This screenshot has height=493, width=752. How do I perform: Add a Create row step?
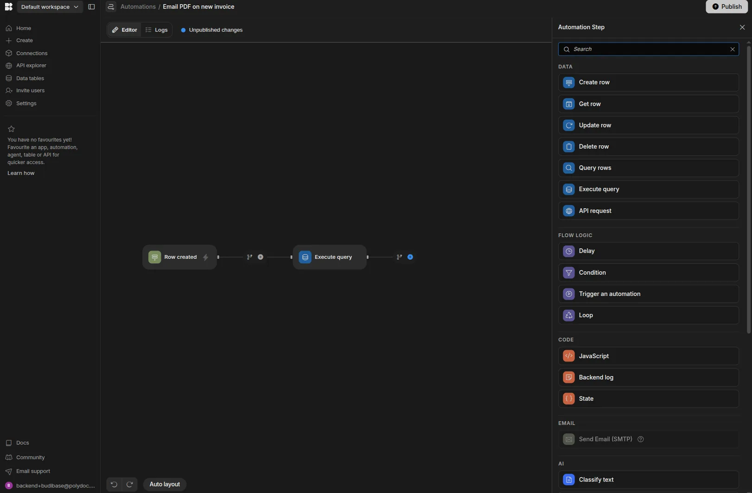coord(649,82)
